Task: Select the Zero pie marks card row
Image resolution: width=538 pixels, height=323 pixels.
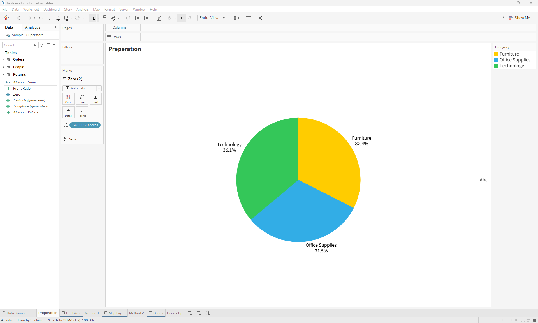Action: [82, 139]
